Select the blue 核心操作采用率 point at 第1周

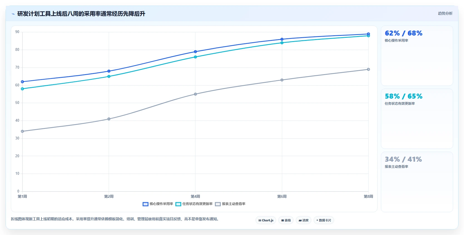point(22,82)
